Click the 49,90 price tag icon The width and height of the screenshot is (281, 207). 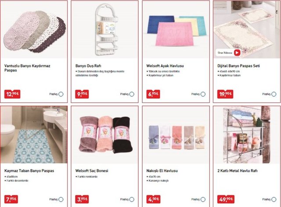(x=226, y=199)
